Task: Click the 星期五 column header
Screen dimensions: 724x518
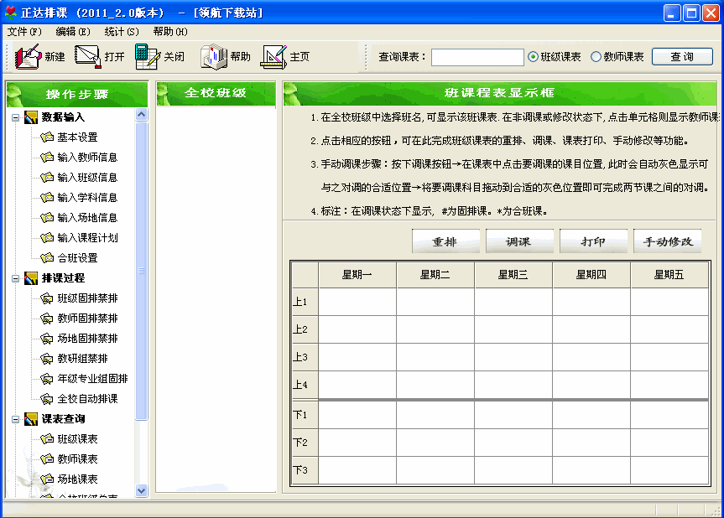Action: point(669,275)
